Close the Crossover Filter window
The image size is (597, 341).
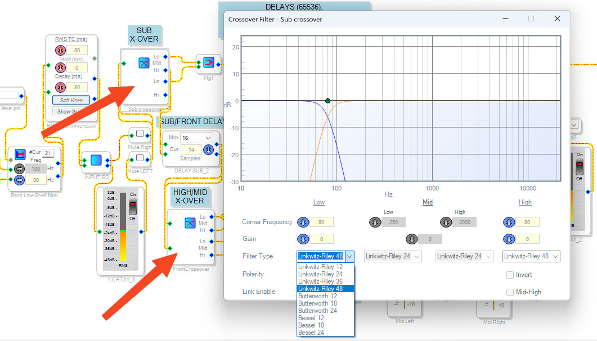pos(557,19)
